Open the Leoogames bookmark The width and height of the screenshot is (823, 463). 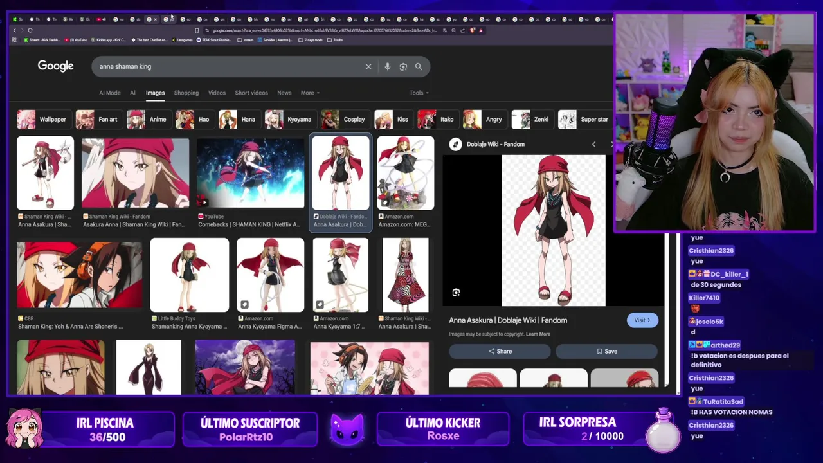point(182,40)
